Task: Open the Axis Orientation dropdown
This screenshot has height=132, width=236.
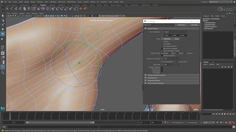Action: point(175,32)
